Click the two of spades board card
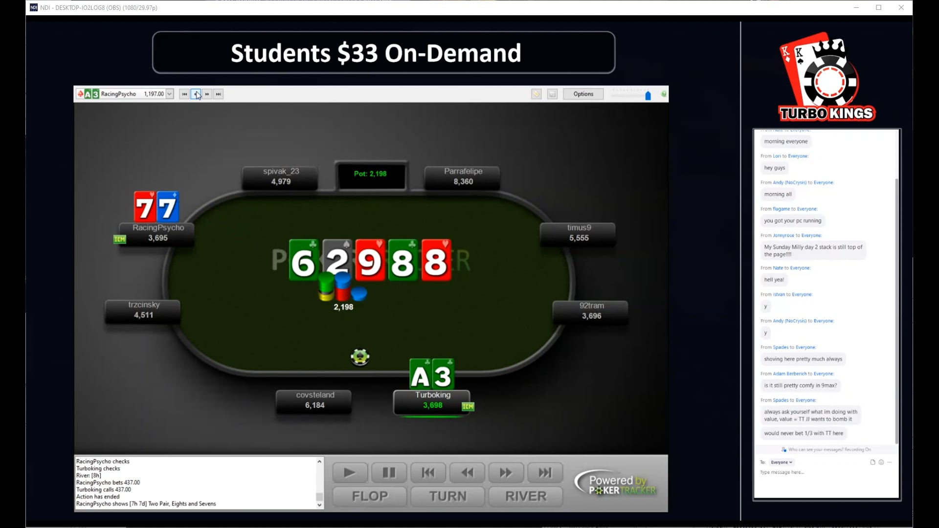Screen dimensions: 939x528 [x=336, y=260]
